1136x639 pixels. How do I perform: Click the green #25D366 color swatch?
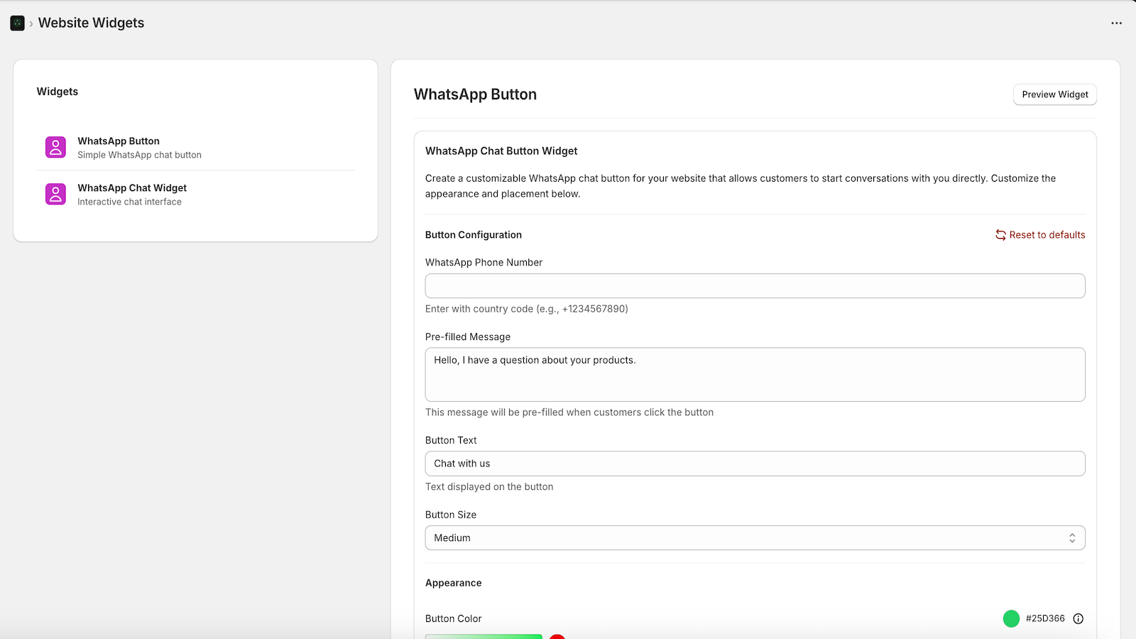click(x=1011, y=618)
